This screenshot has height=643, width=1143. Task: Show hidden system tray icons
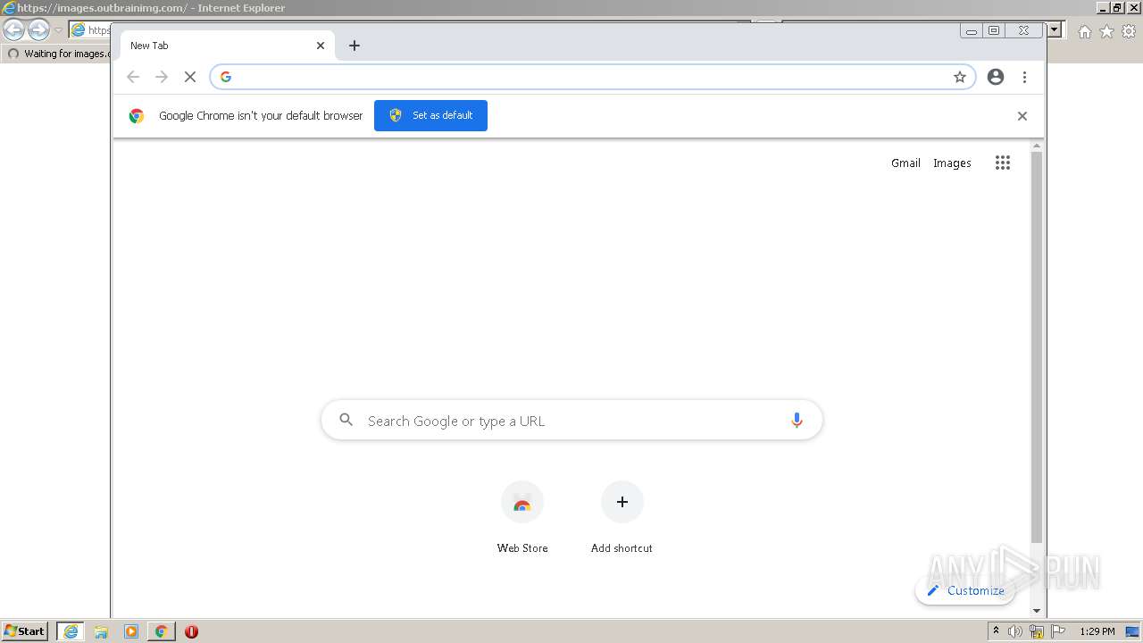996,631
